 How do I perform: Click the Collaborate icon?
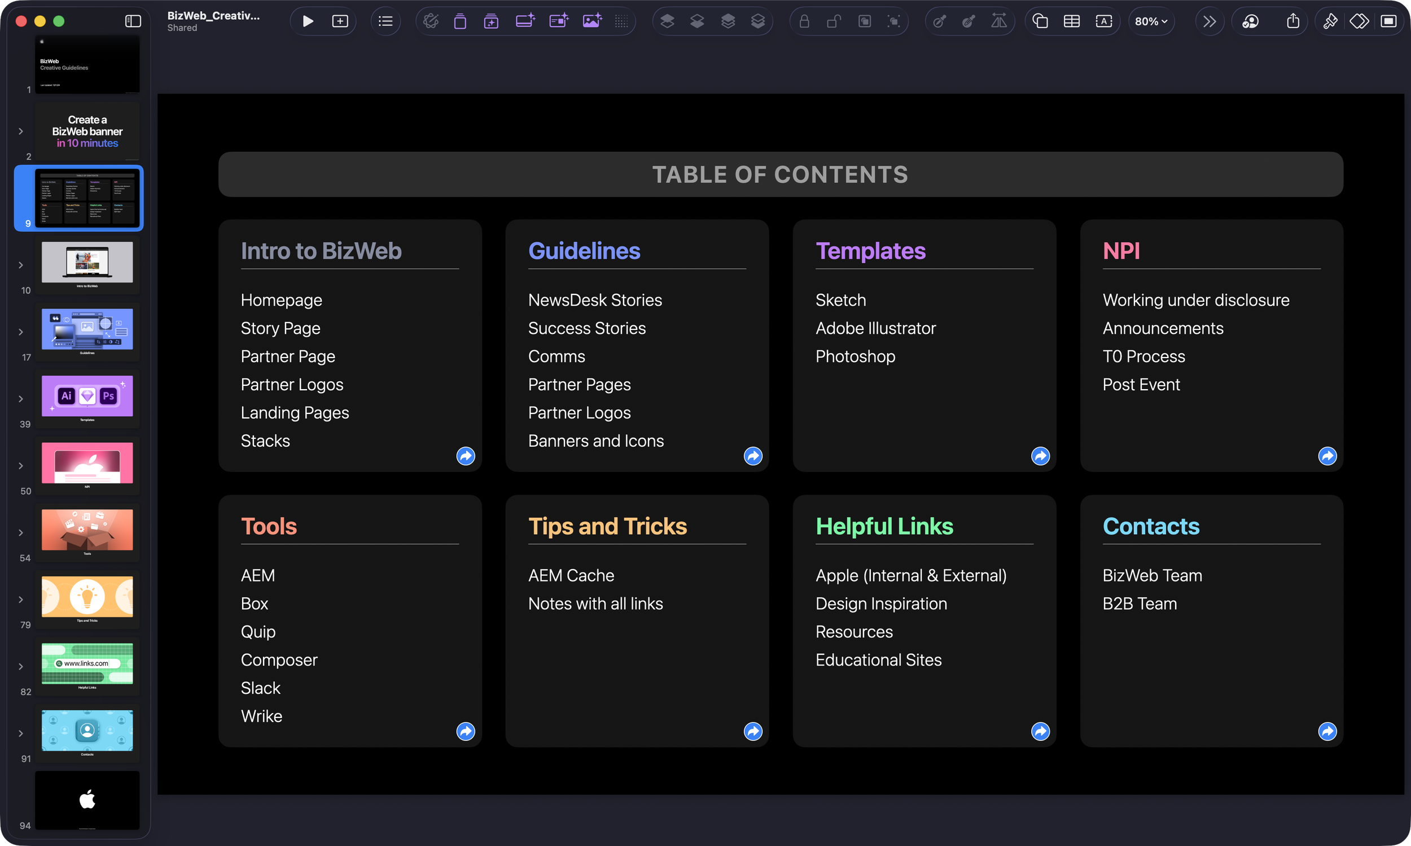[x=1250, y=21]
